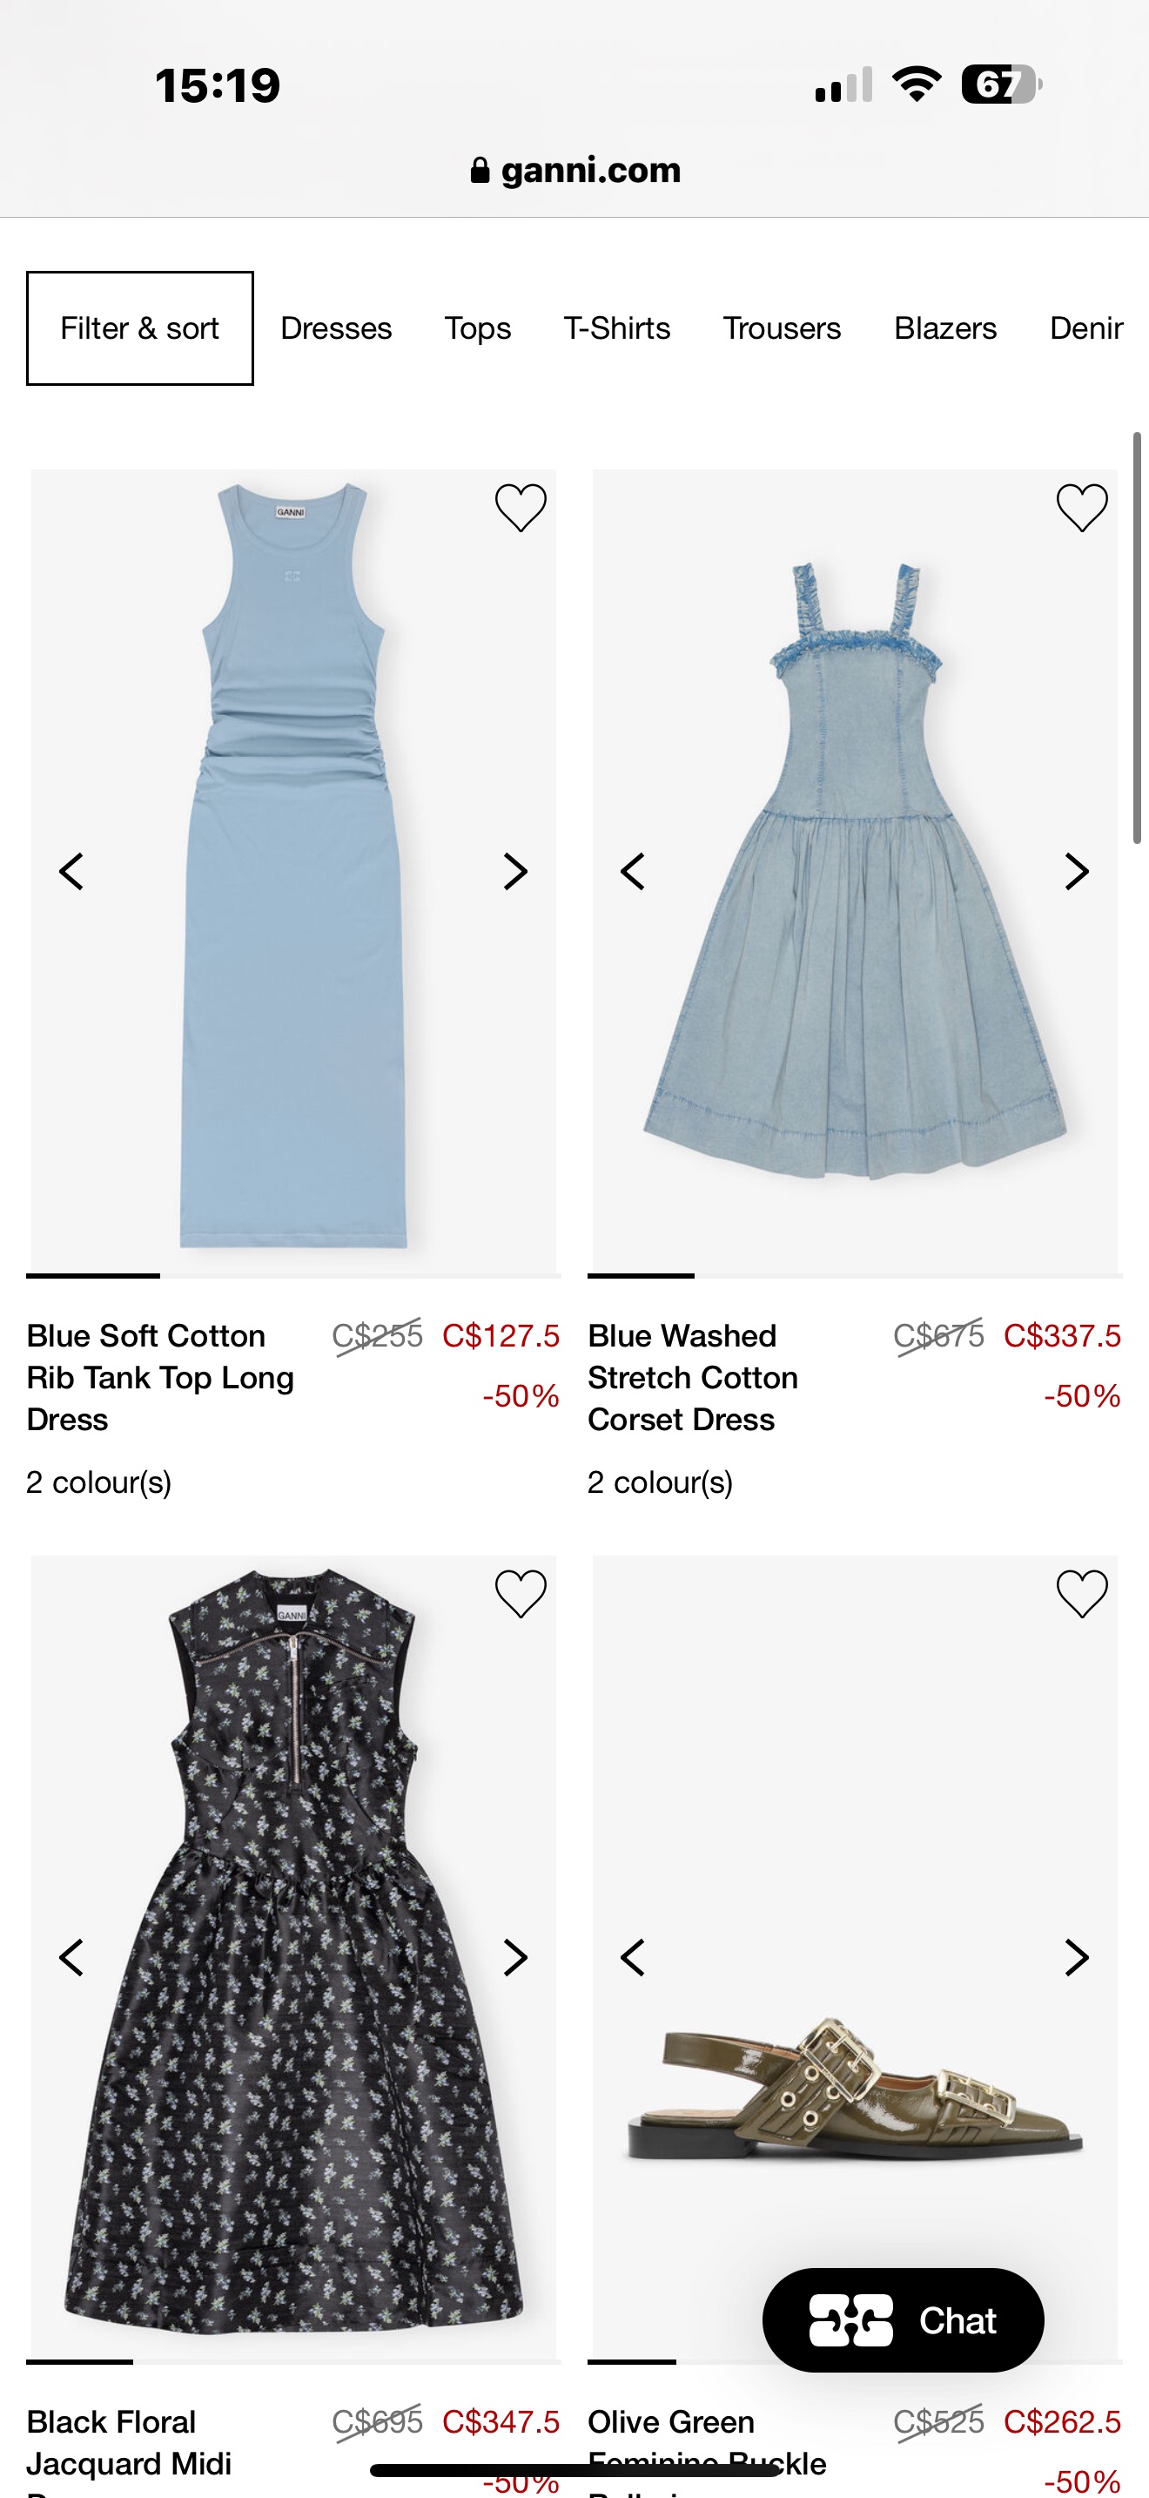Image resolution: width=1149 pixels, height=2498 pixels.
Task: Go to previous photo of corset dress
Action: [633, 871]
